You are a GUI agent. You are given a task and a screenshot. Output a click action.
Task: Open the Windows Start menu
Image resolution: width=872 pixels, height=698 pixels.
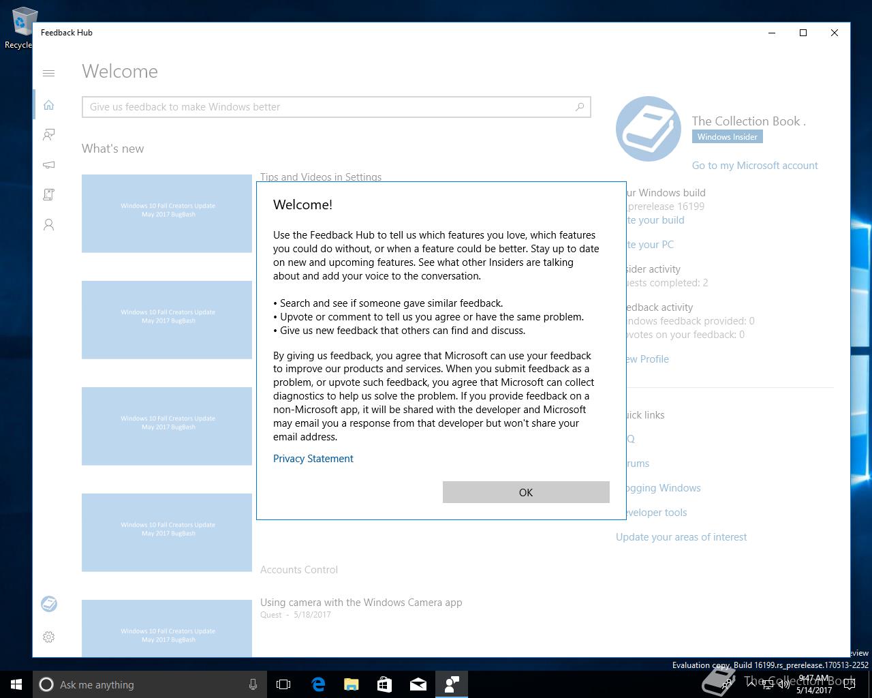(x=16, y=684)
